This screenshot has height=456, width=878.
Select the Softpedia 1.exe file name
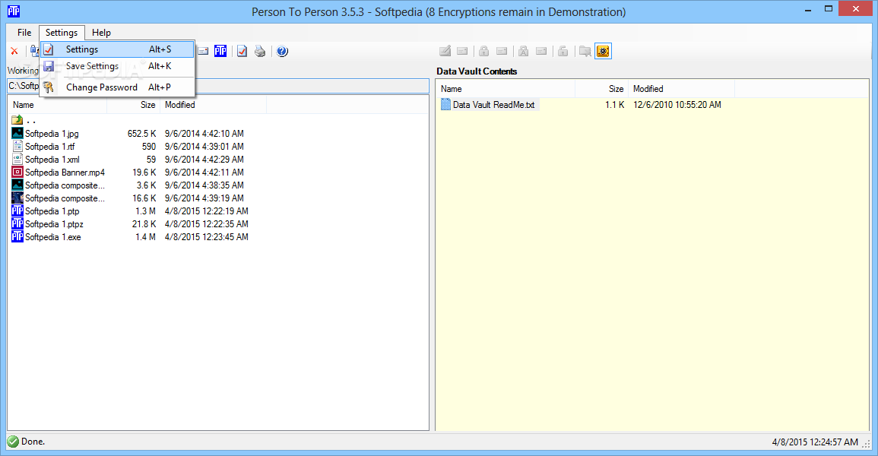pyautogui.click(x=53, y=236)
